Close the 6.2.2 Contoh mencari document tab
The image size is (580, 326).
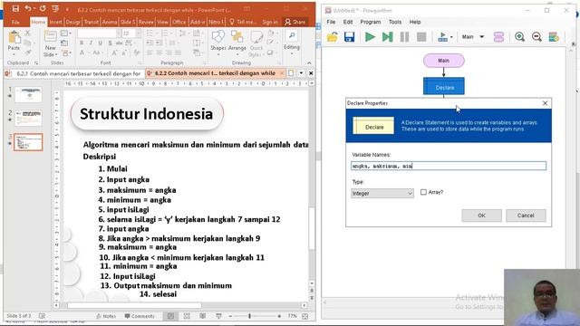282,73
